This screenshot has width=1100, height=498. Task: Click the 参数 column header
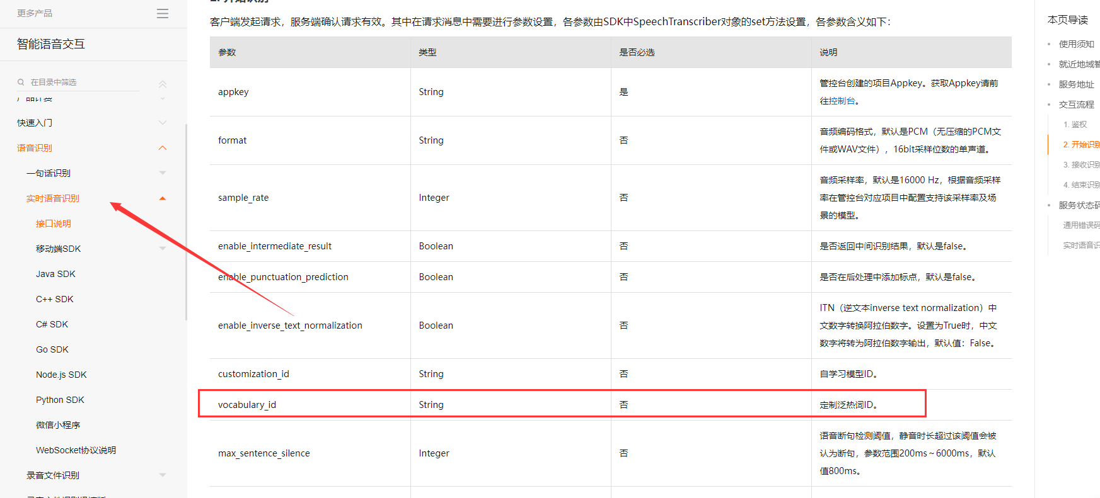[310, 52]
